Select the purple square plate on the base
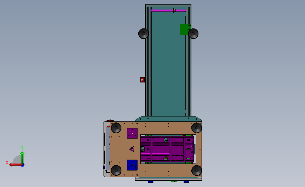 (132, 133)
